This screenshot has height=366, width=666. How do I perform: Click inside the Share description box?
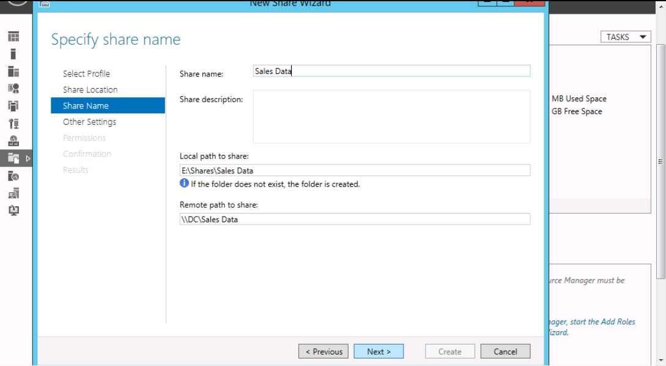coord(391,117)
